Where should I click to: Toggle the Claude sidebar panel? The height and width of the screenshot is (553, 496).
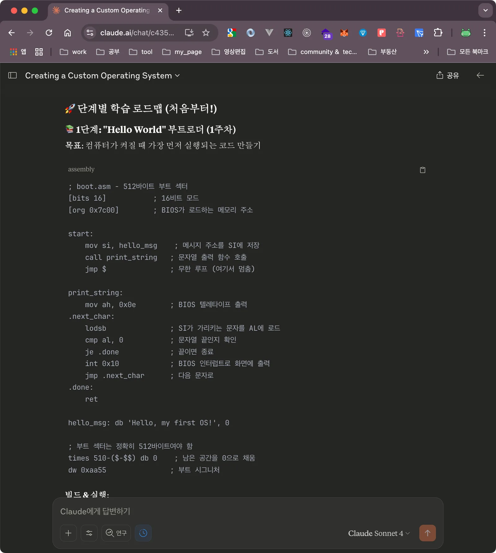[x=12, y=75]
